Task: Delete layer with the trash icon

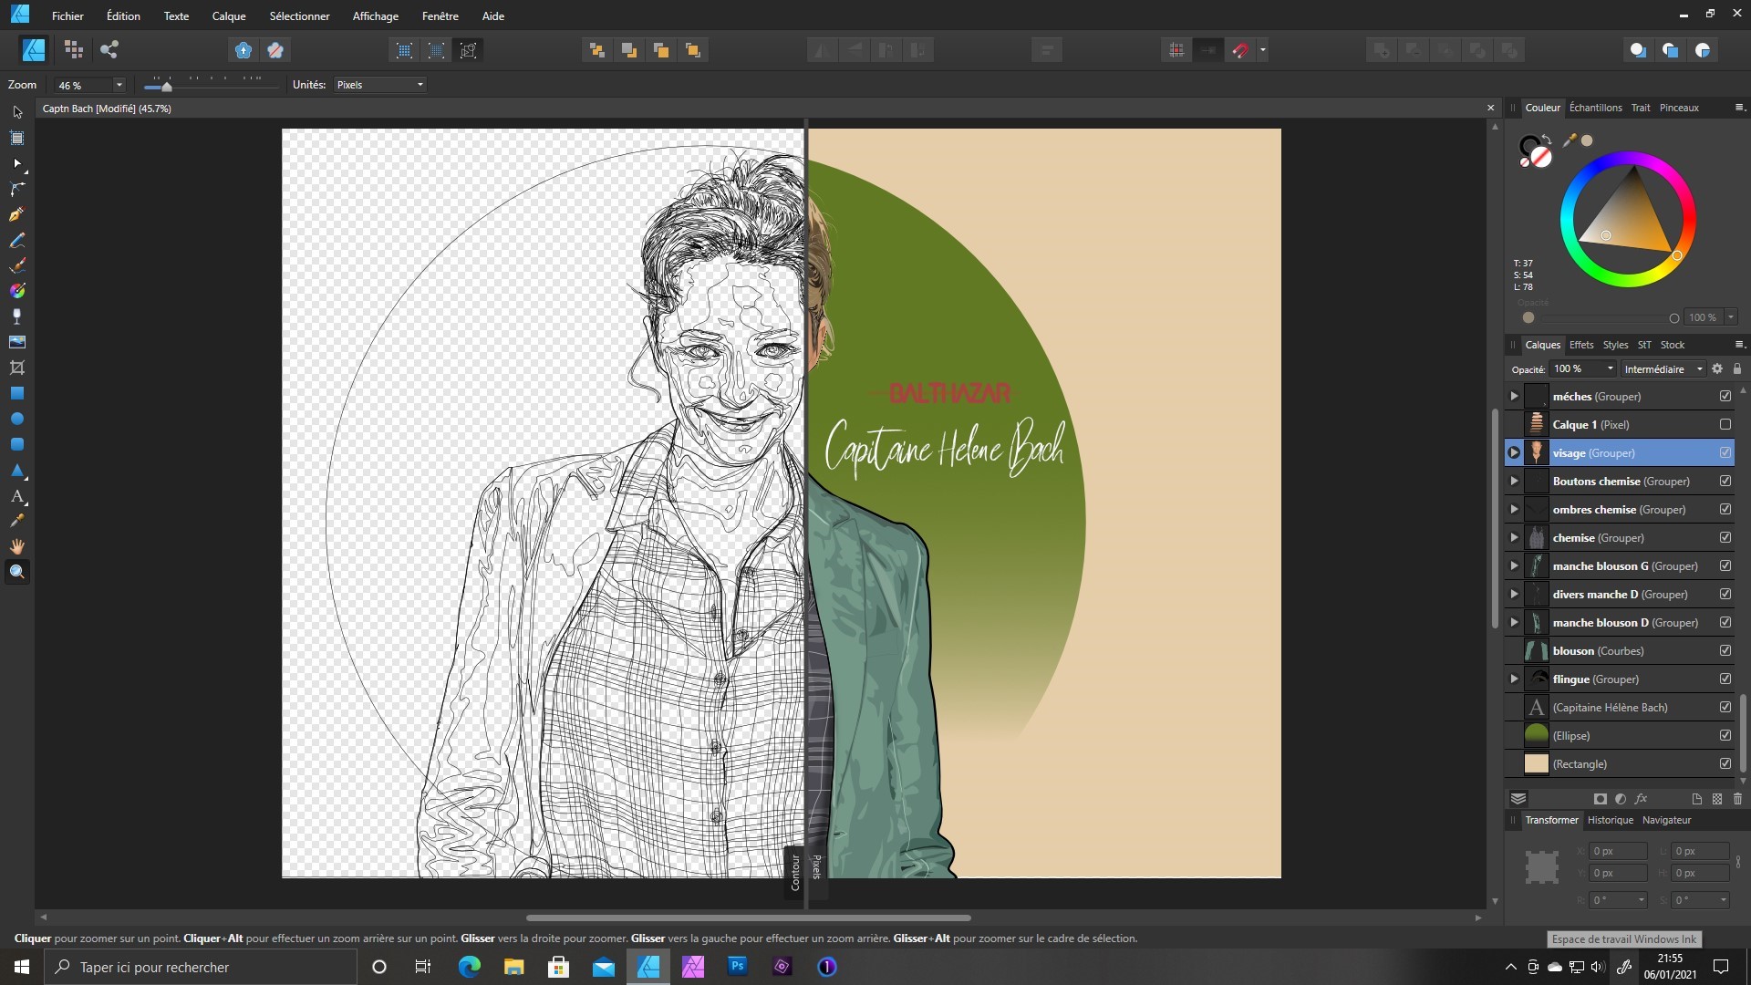Action: (x=1737, y=799)
